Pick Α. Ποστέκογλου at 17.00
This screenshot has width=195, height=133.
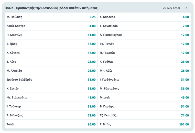click(144, 35)
